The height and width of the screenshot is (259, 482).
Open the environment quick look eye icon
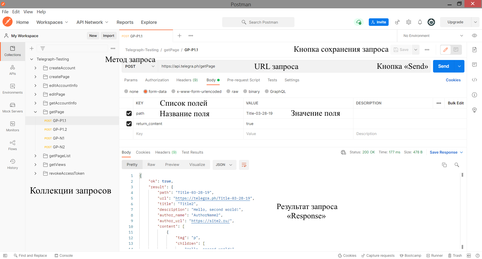(x=474, y=36)
